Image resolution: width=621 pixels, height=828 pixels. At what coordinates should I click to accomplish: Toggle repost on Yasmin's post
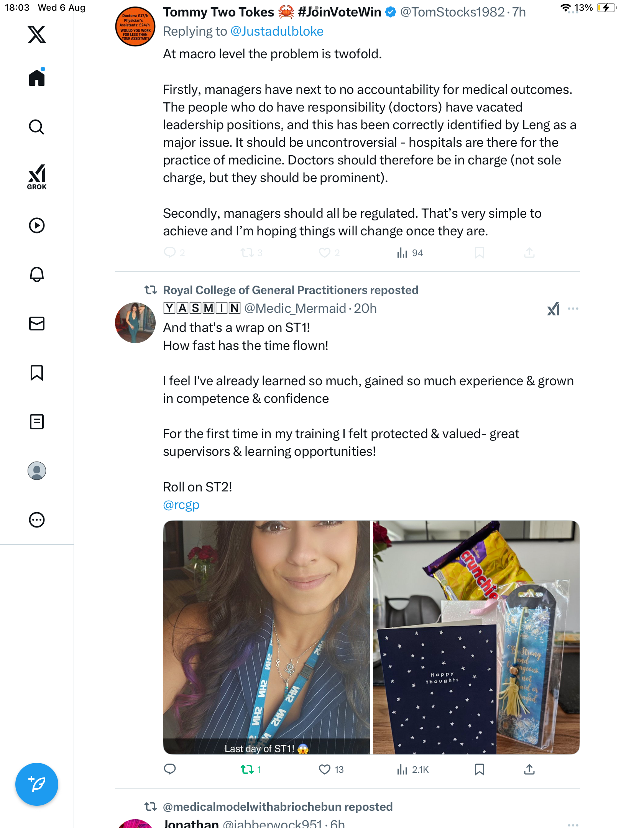click(247, 769)
